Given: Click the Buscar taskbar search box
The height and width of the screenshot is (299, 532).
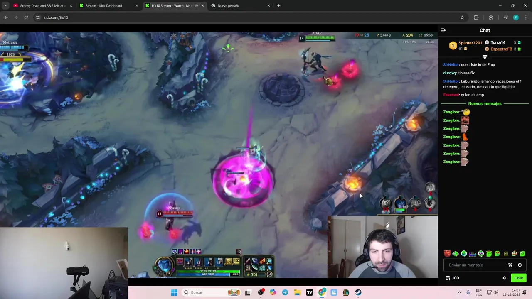Looking at the screenshot, I should pyautogui.click(x=211, y=292).
